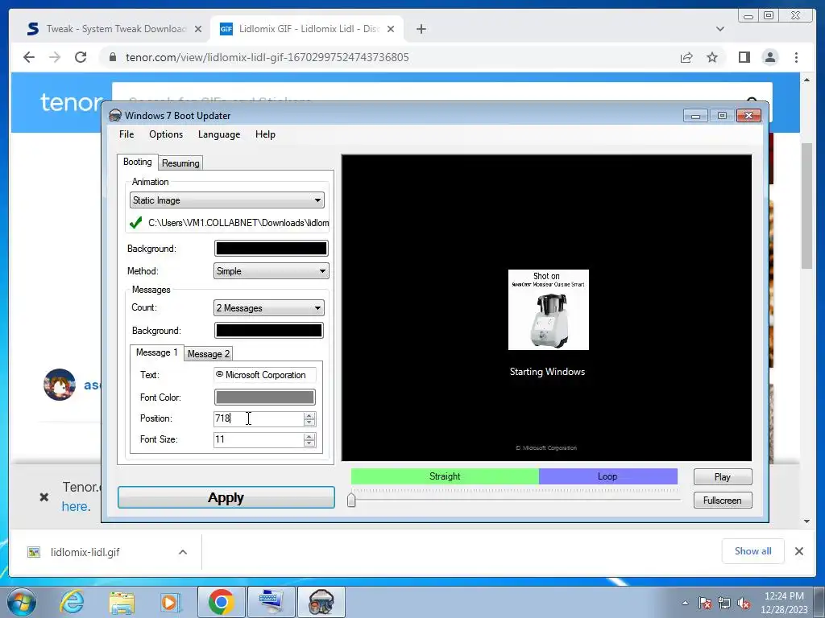Switch to the Message 2 tab
Image resolution: width=825 pixels, height=618 pixels.
(x=209, y=354)
